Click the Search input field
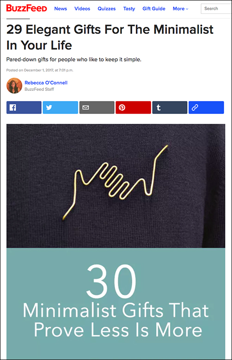 (216, 9)
